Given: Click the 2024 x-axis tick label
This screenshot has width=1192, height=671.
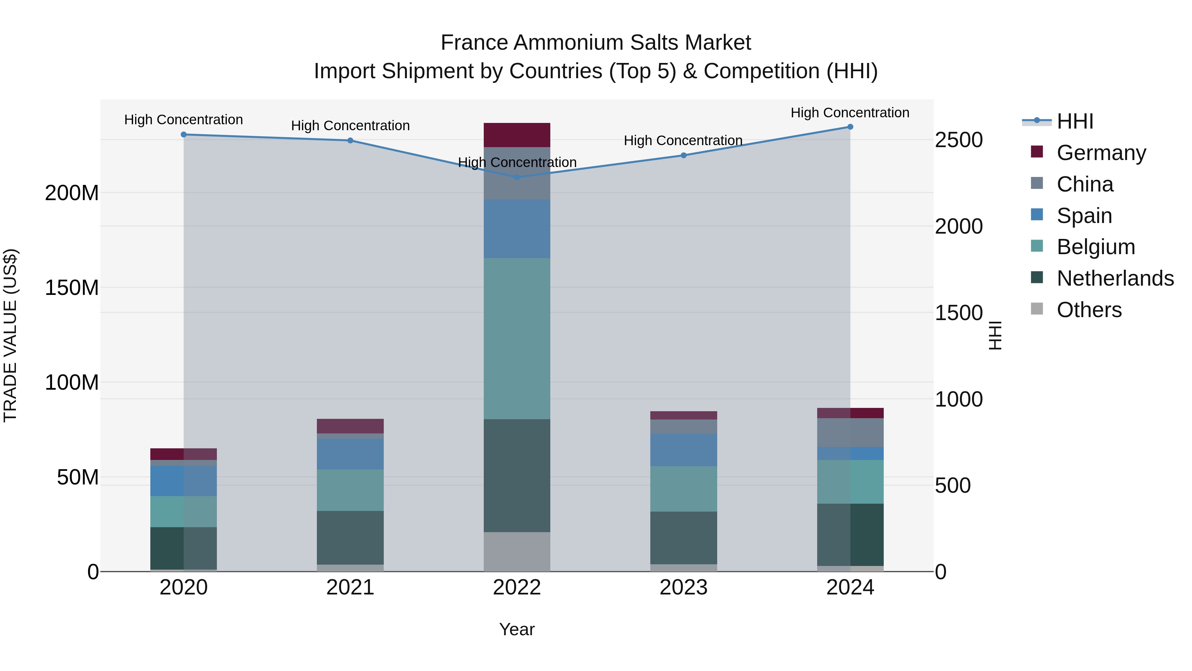Looking at the screenshot, I should click(850, 587).
